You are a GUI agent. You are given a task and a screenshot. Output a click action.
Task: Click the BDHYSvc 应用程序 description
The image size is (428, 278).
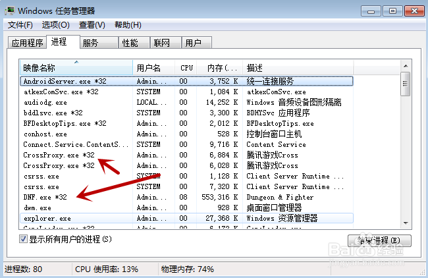(278, 113)
